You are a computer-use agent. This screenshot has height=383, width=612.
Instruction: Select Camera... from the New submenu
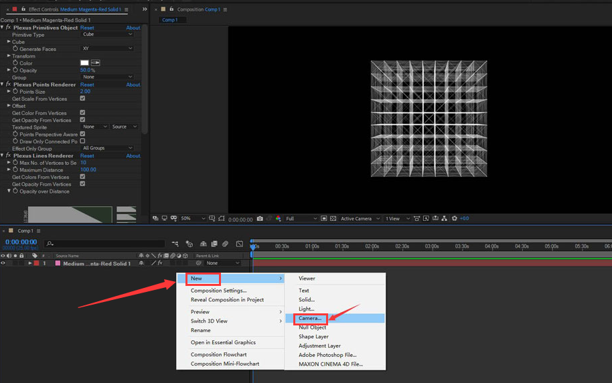pyautogui.click(x=310, y=319)
